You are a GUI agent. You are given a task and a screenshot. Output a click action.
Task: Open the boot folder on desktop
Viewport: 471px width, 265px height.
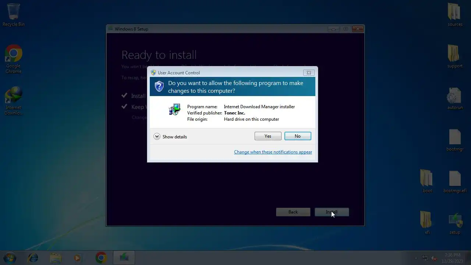427,181
